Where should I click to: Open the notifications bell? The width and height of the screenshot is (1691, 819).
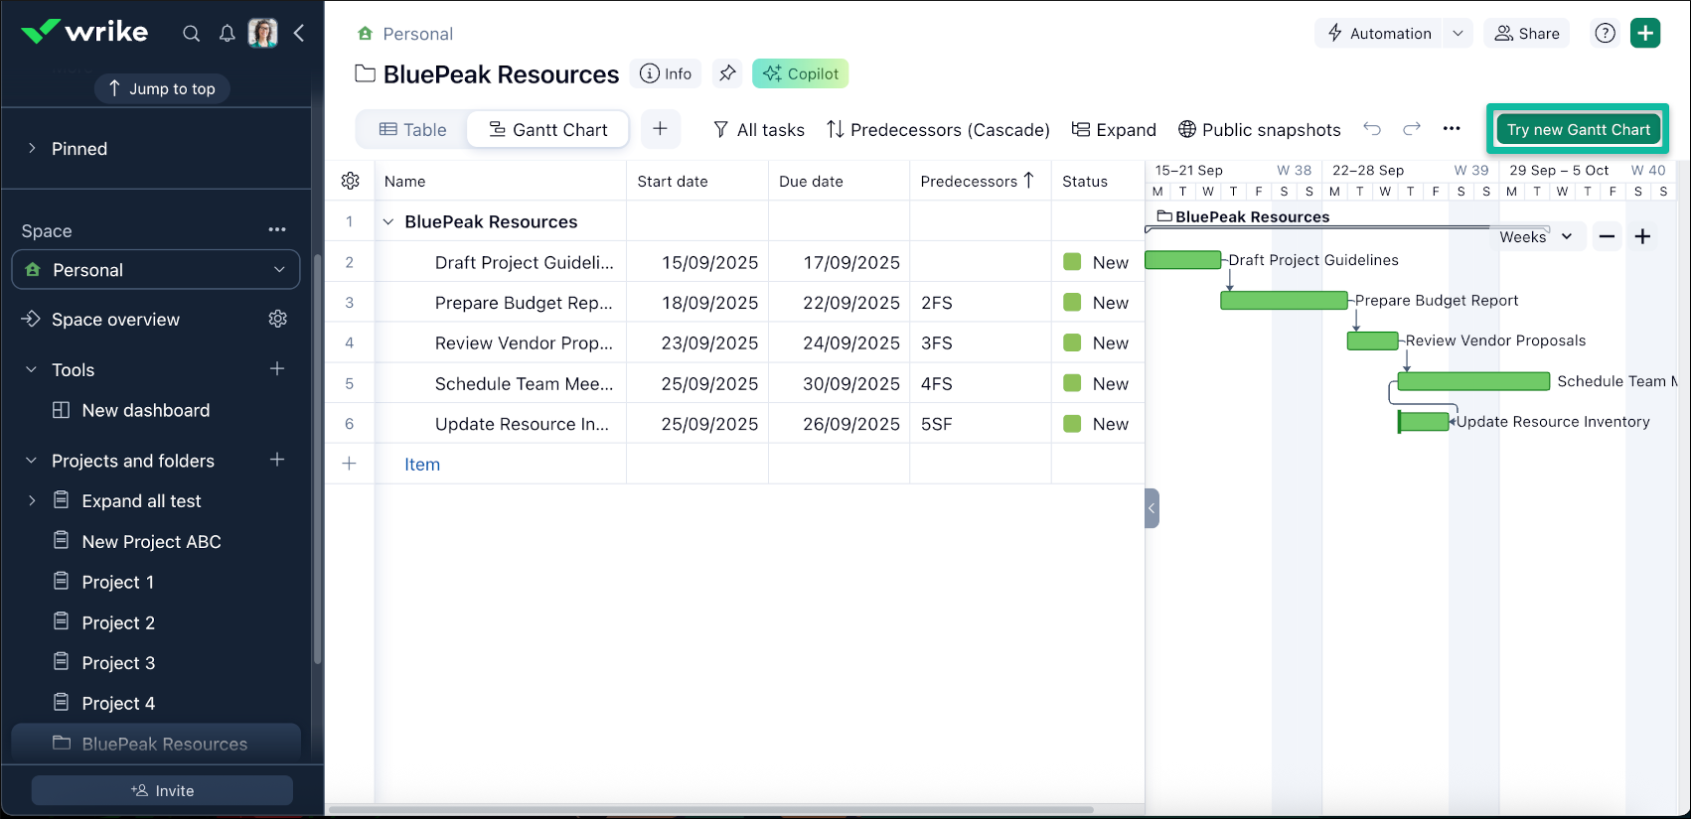pos(227,34)
